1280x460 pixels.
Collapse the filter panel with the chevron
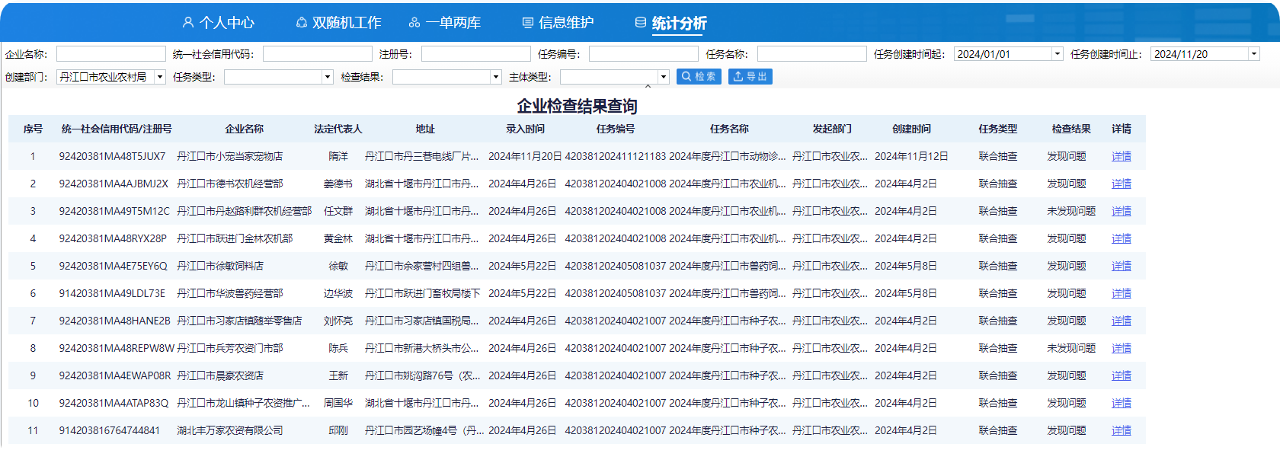point(648,87)
